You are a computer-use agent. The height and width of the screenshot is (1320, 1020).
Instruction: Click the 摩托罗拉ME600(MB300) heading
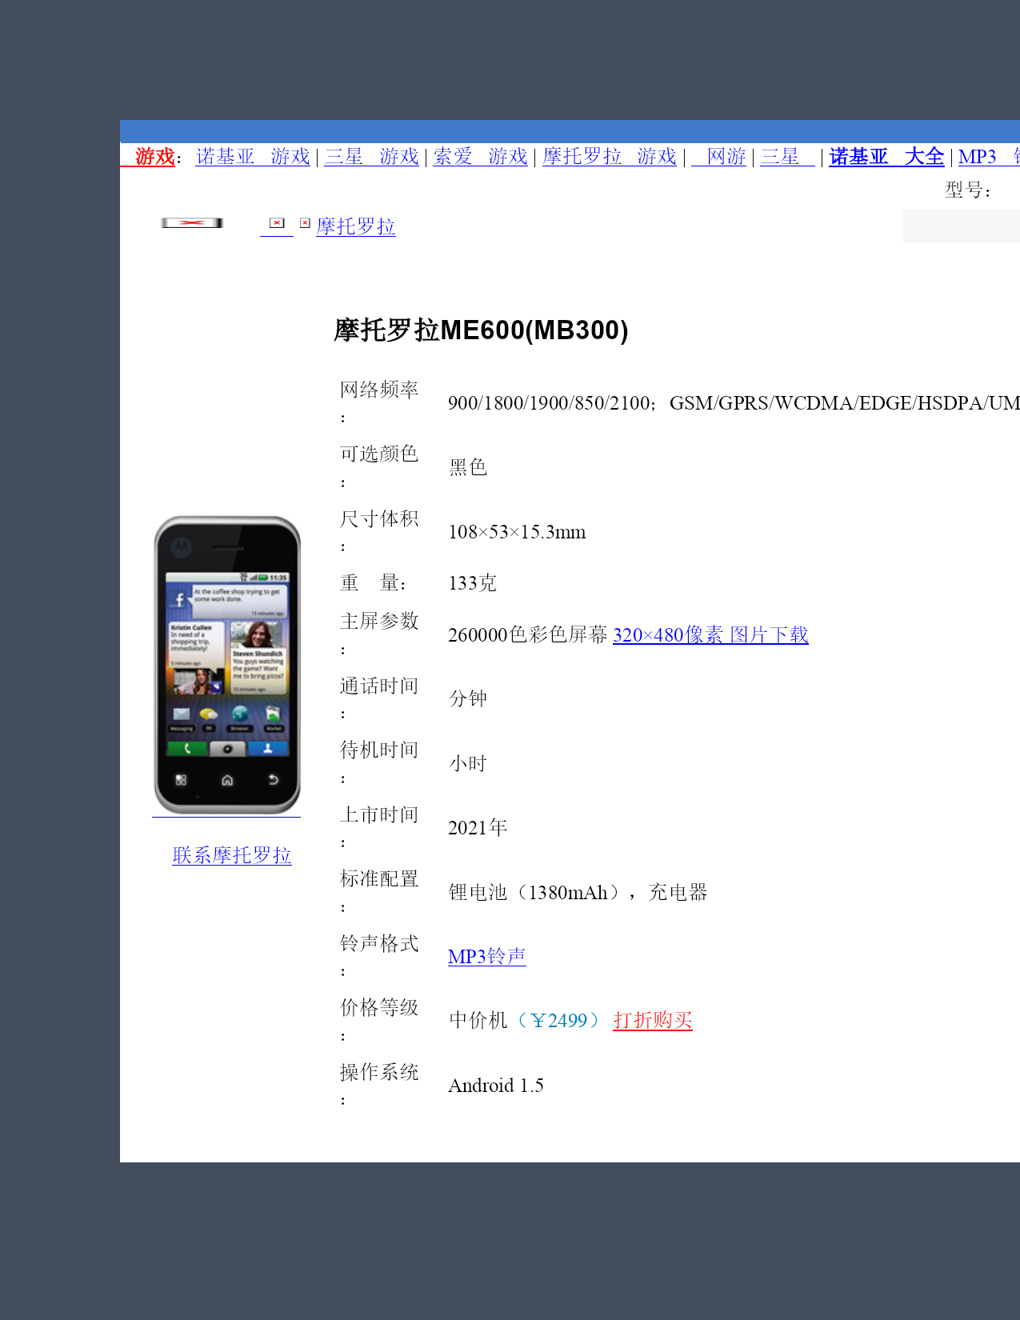(x=481, y=330)
